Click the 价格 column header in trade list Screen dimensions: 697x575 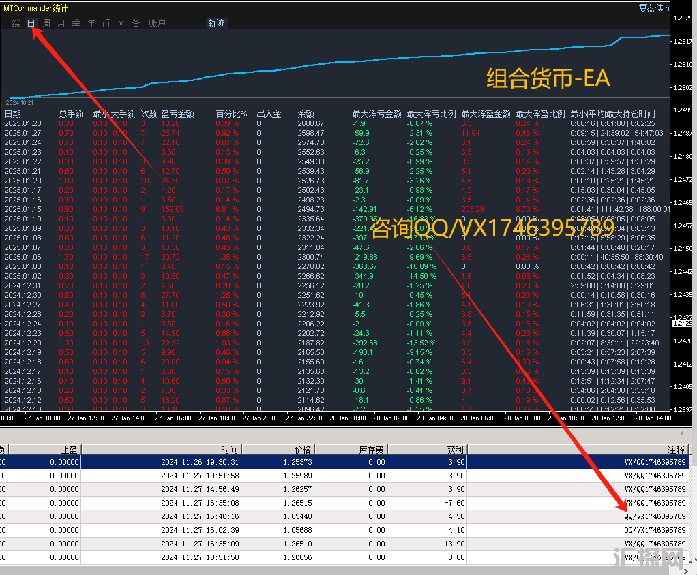coord(278,450)
